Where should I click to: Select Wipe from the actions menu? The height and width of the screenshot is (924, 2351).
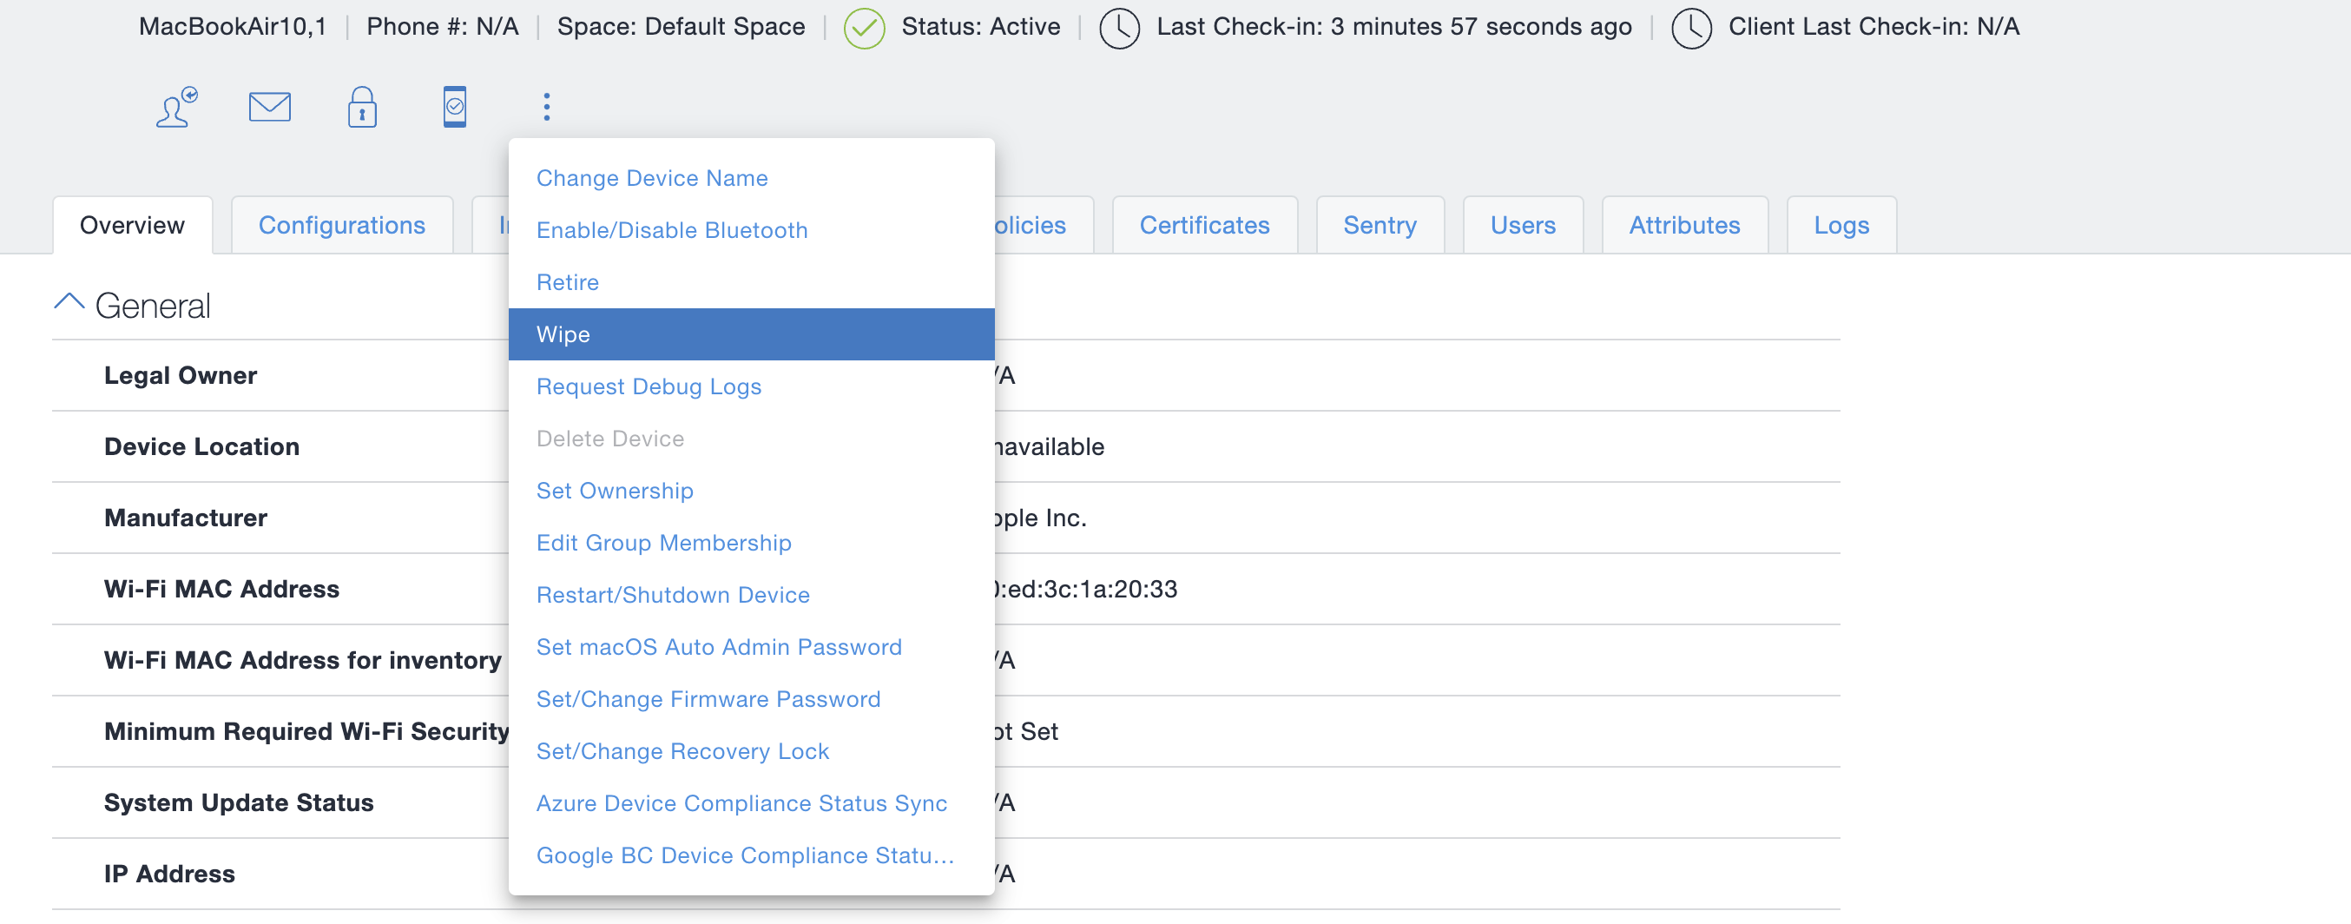(x=563, y=334)
